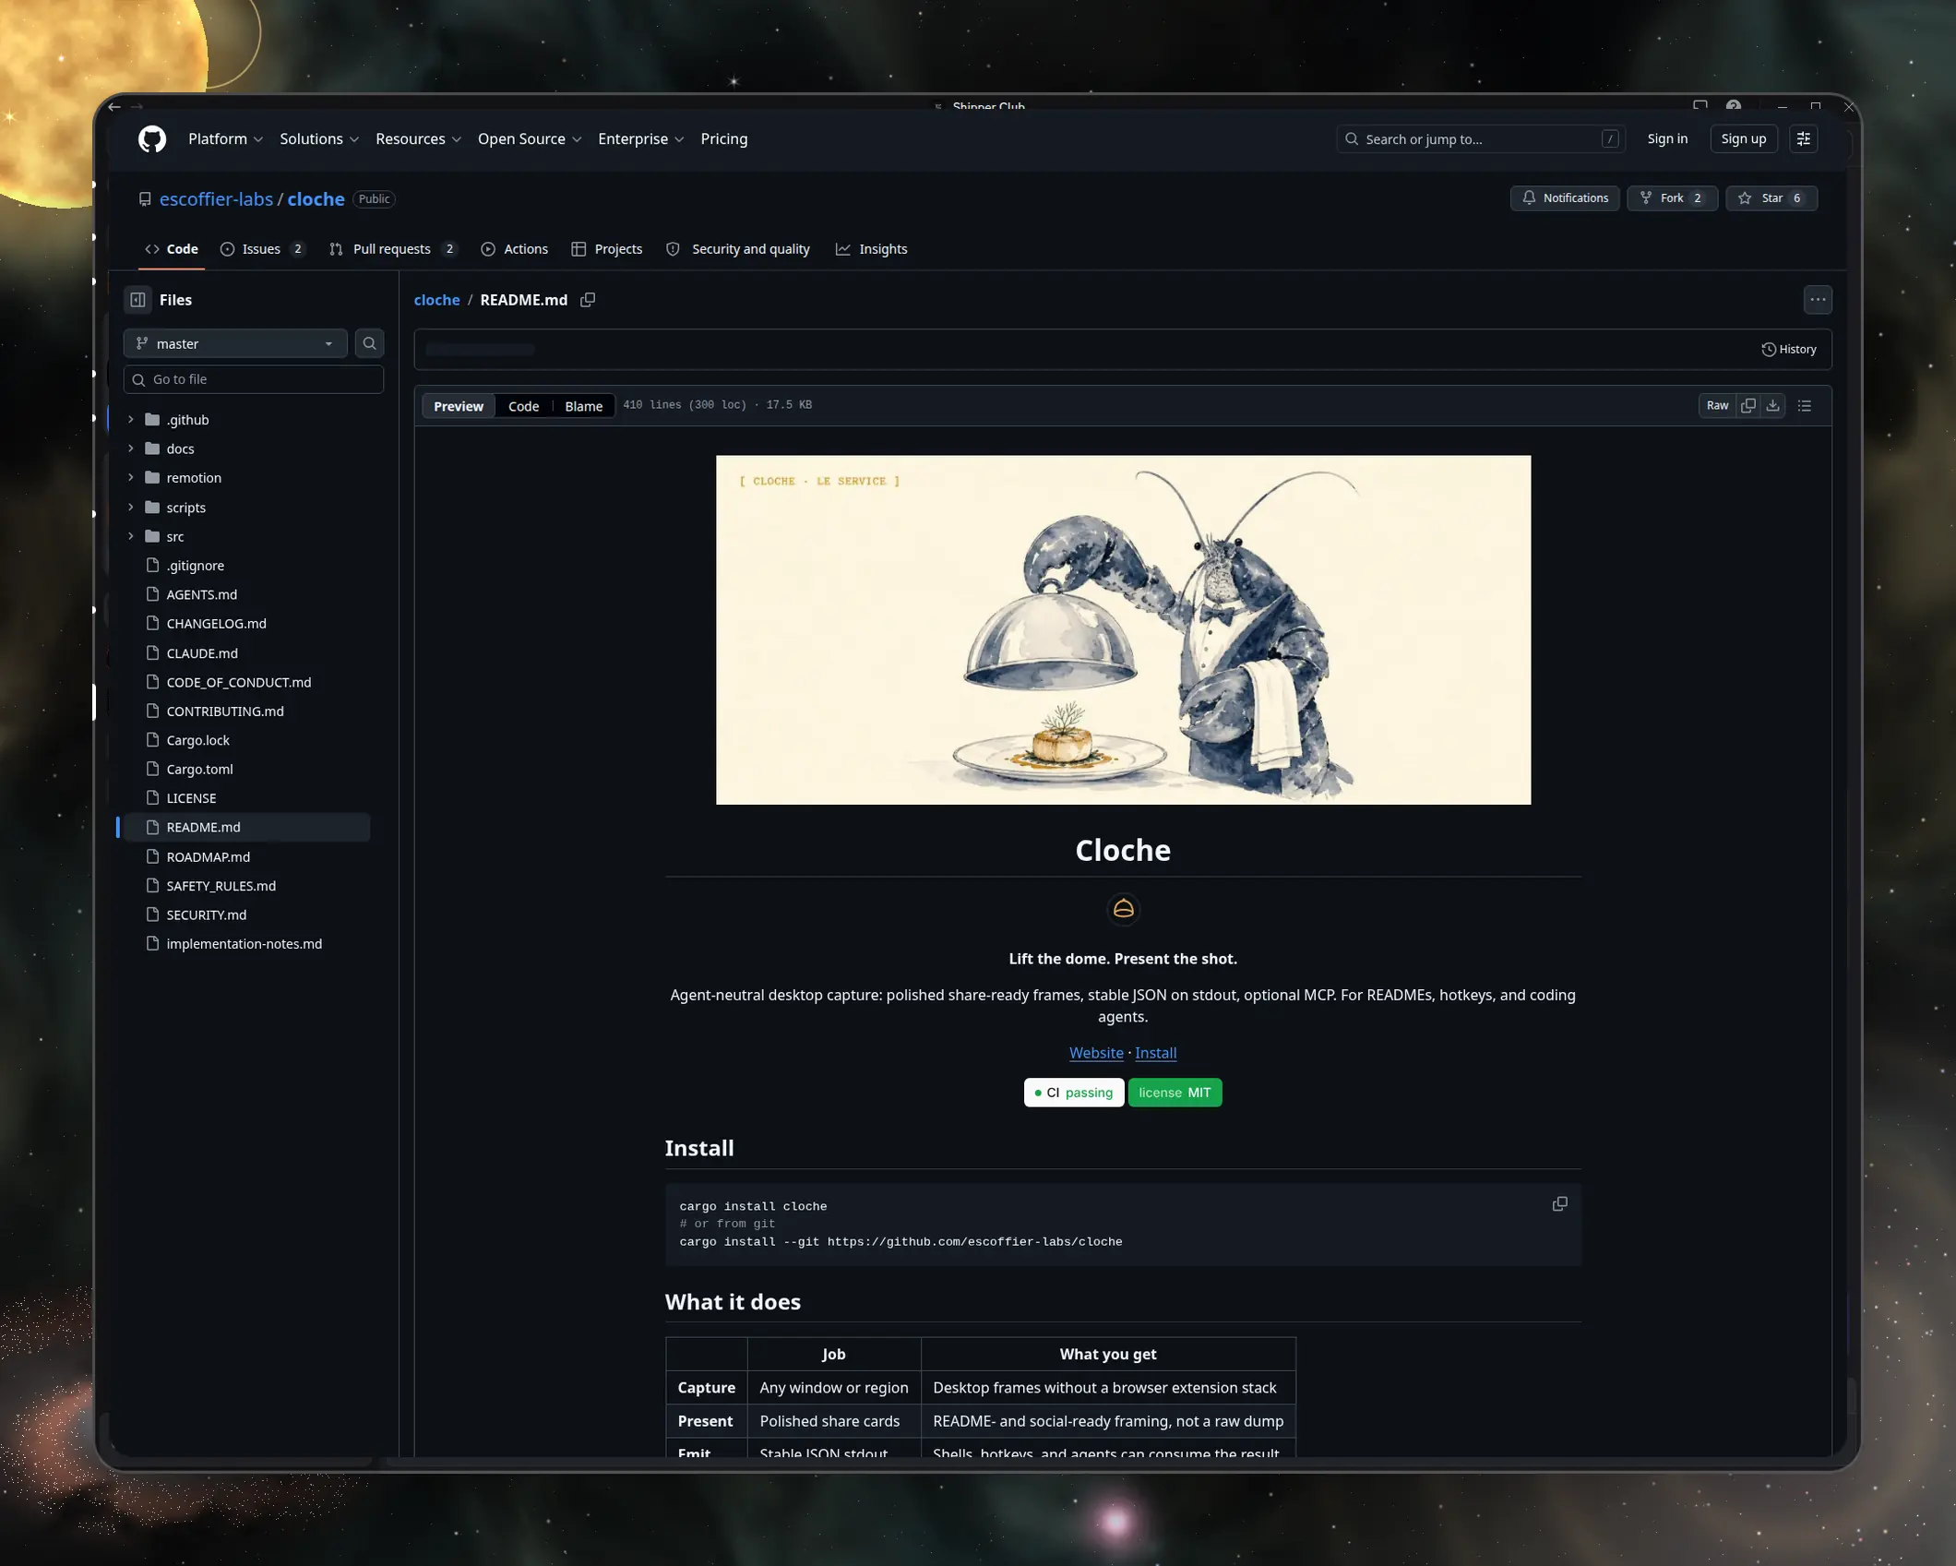Open the Website link in README
The image size is (1956, 1566).
[1096, 1053]
